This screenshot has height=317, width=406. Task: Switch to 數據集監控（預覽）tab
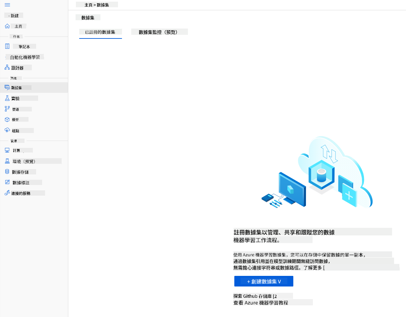(x=158, y=32)
